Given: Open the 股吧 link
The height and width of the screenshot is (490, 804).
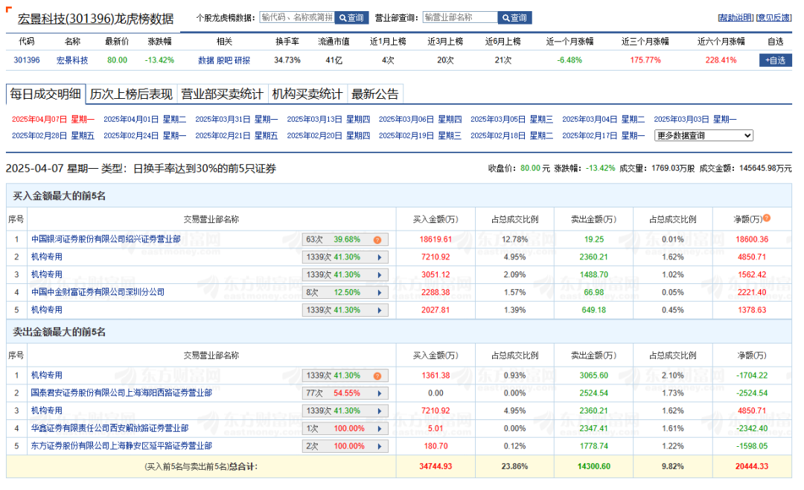Looking at the screenshot, I should 224,60.
